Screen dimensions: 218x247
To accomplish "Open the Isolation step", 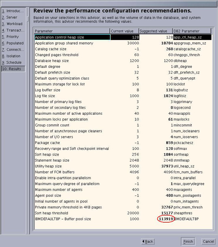I will pos(13,56).
